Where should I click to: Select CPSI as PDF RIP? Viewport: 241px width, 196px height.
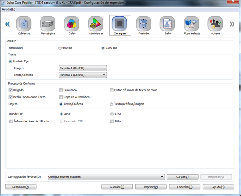click(112, 114)
